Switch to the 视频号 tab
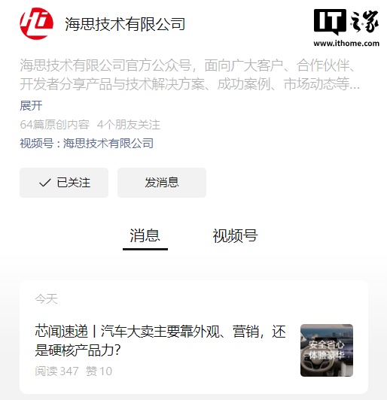The width and height of the screenshot is (387, 400). (x=235, y=235)
